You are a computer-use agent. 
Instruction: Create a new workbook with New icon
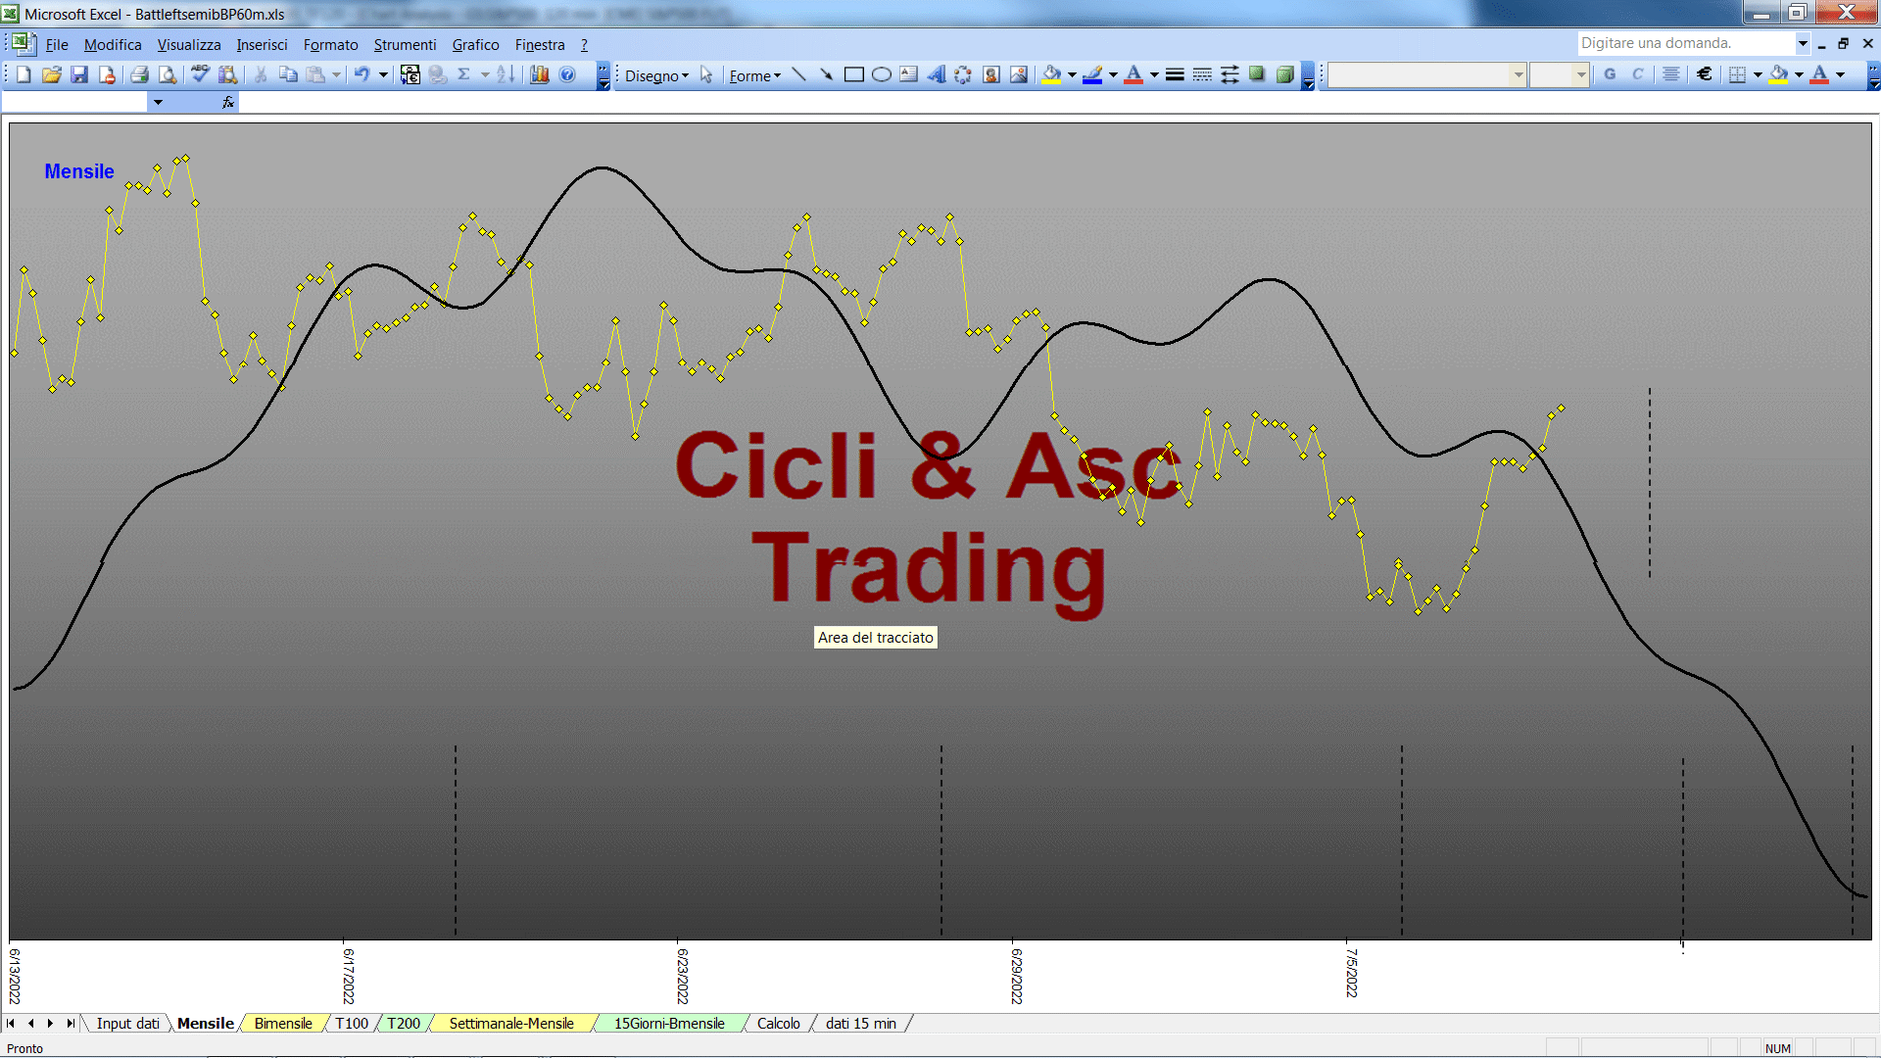(x=24, y=74)
